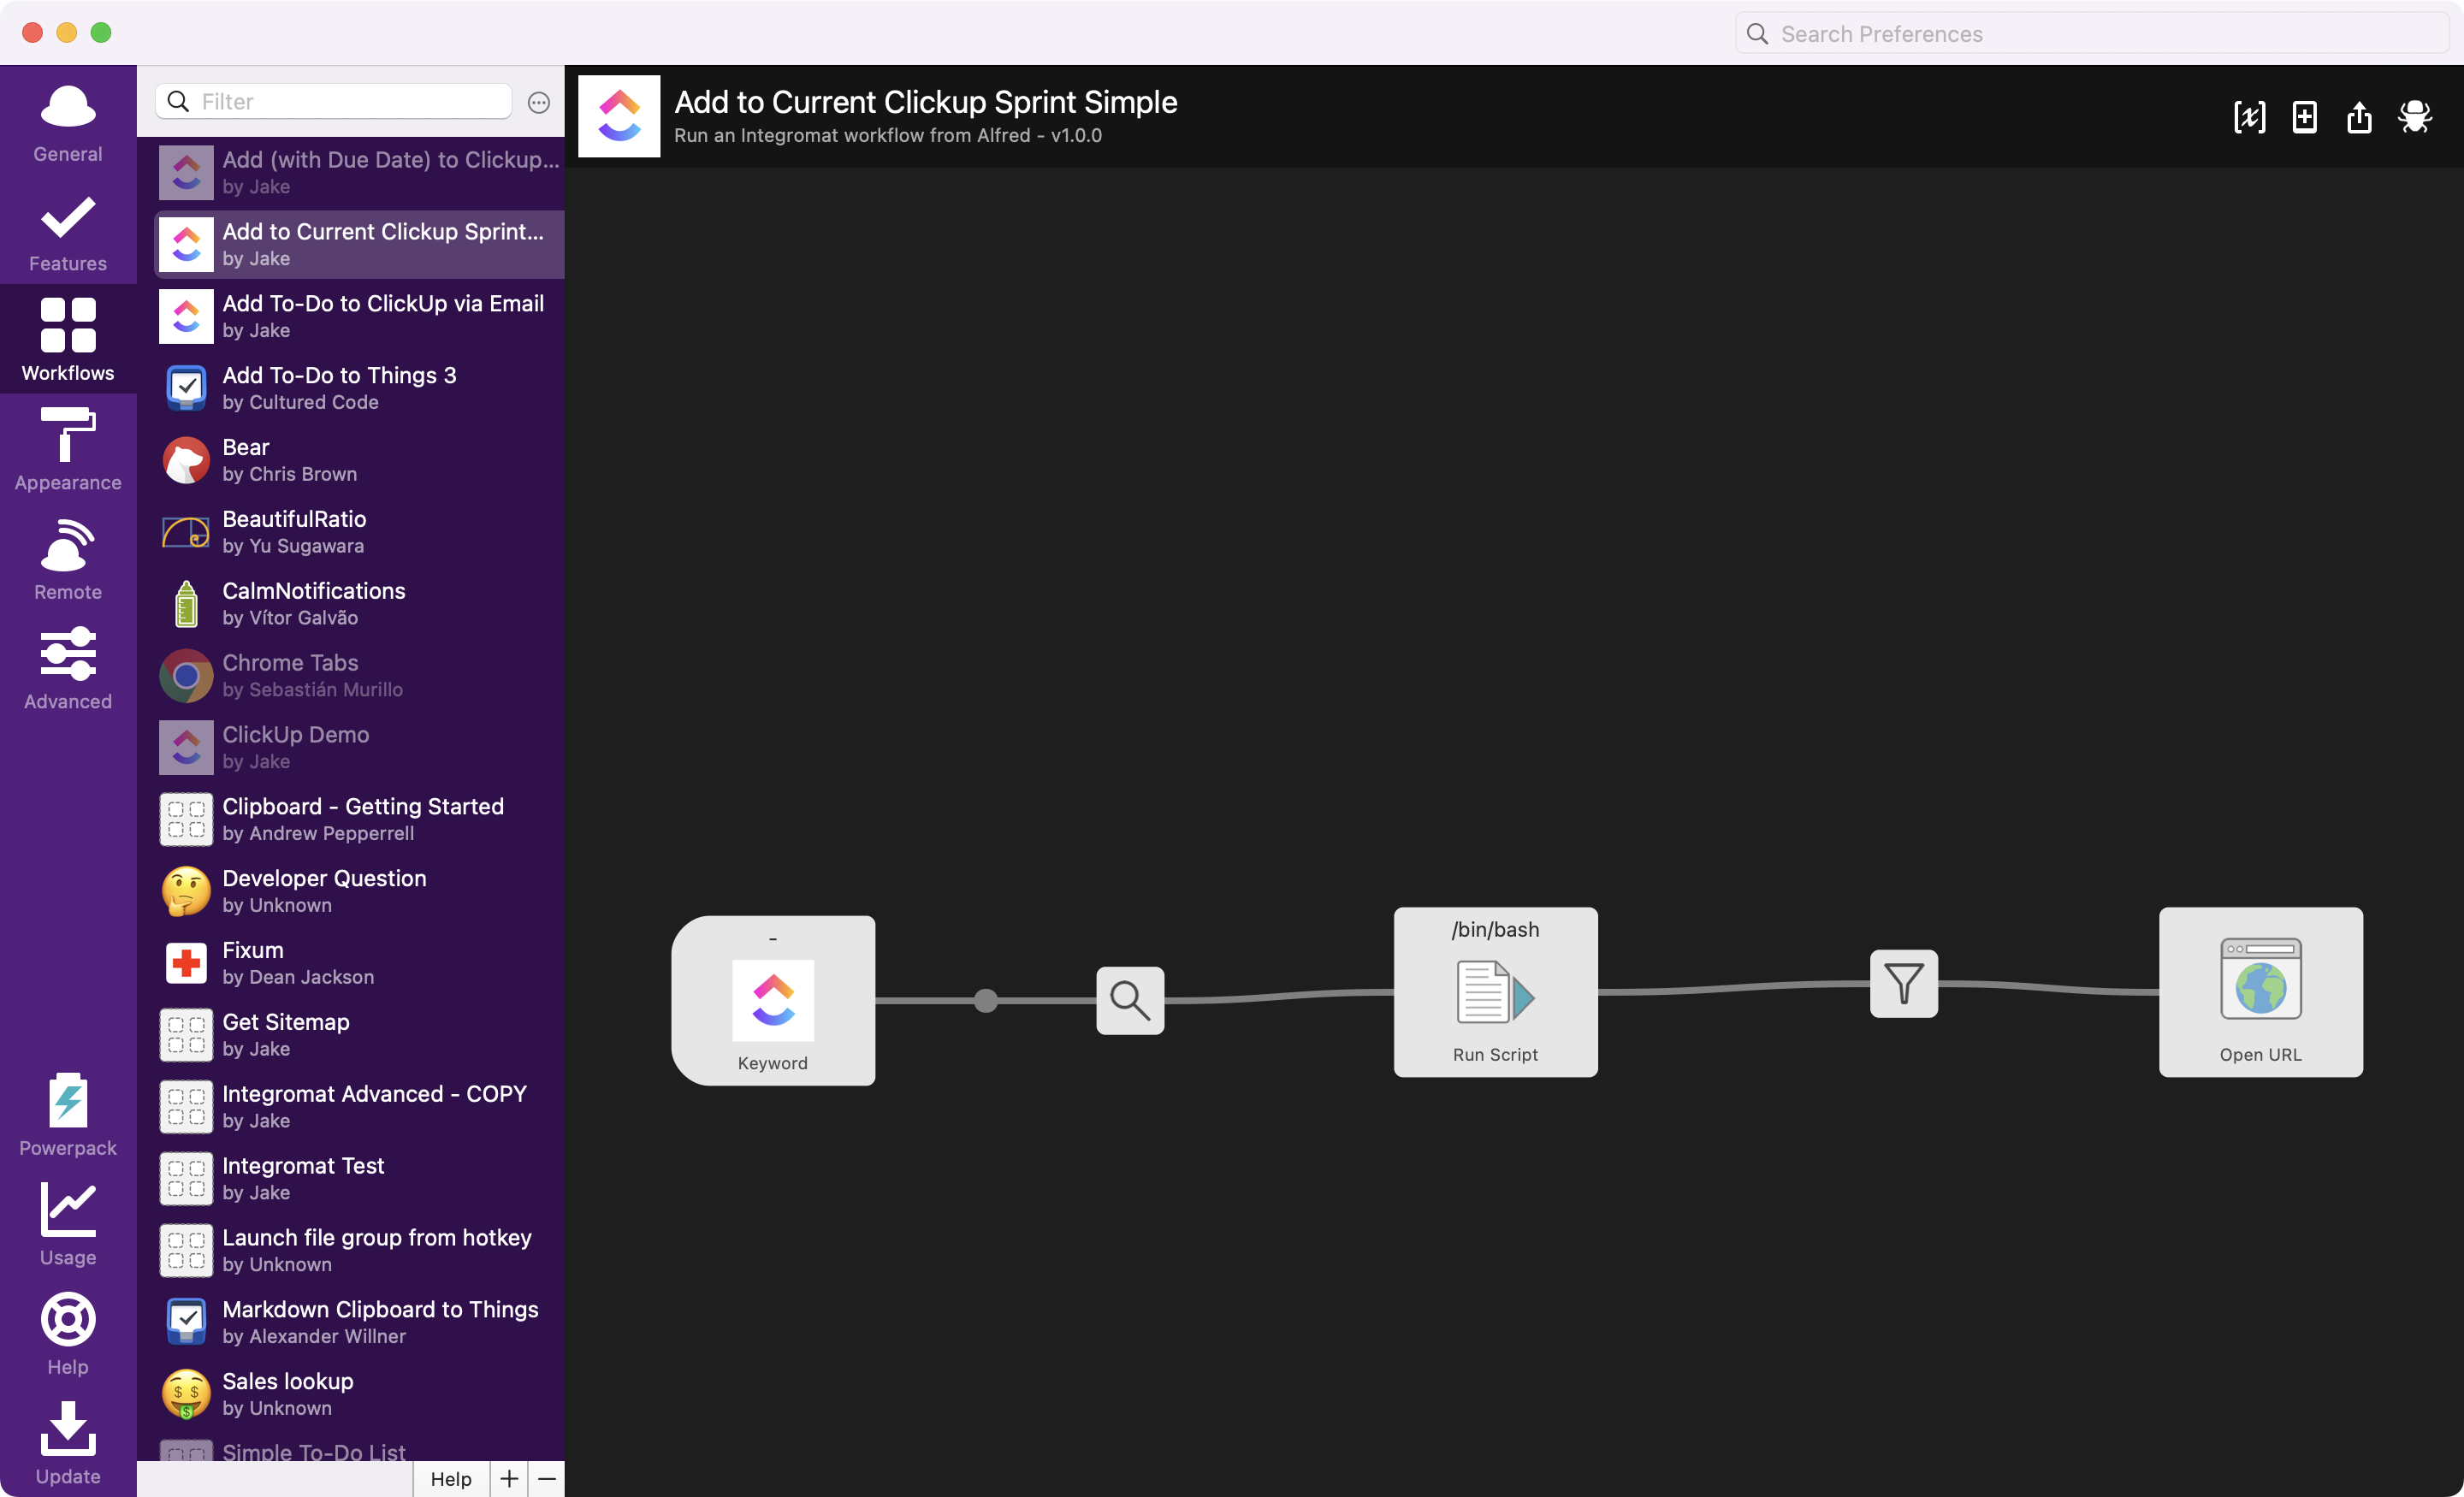The image size is (2464, 1497).
Task: Open the Powerpack section
Action: (68, 1114)
